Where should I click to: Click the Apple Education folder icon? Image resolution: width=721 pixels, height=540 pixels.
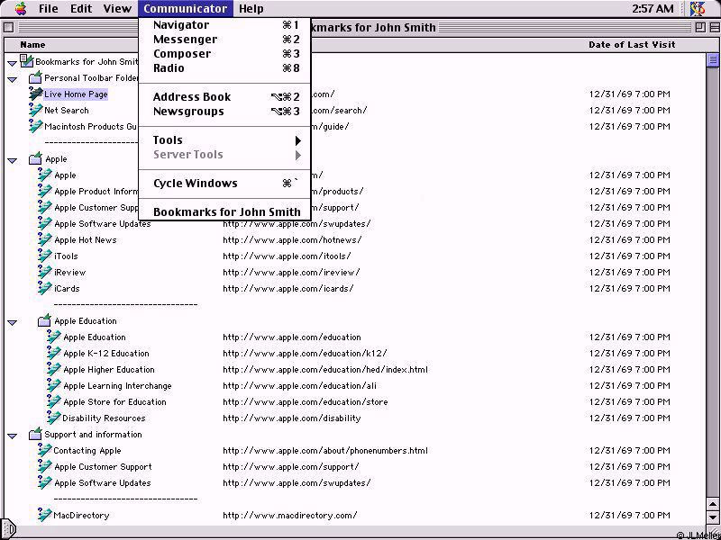point(45,320)
